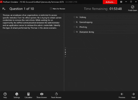This screenshot has width=138, height=100.
Task: Select answer C Phishing
Action: pyautogui.click(x=74, y=27)
